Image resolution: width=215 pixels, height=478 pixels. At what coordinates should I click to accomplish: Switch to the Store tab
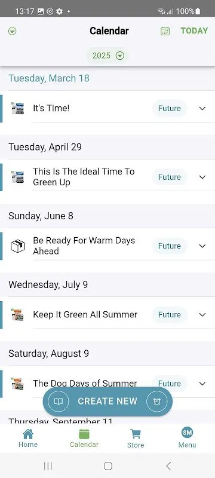pyautogui.click(x=136, y=439)
